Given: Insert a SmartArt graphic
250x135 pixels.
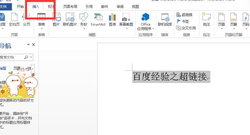Looking at the screenshot, I should coord(98,20).
